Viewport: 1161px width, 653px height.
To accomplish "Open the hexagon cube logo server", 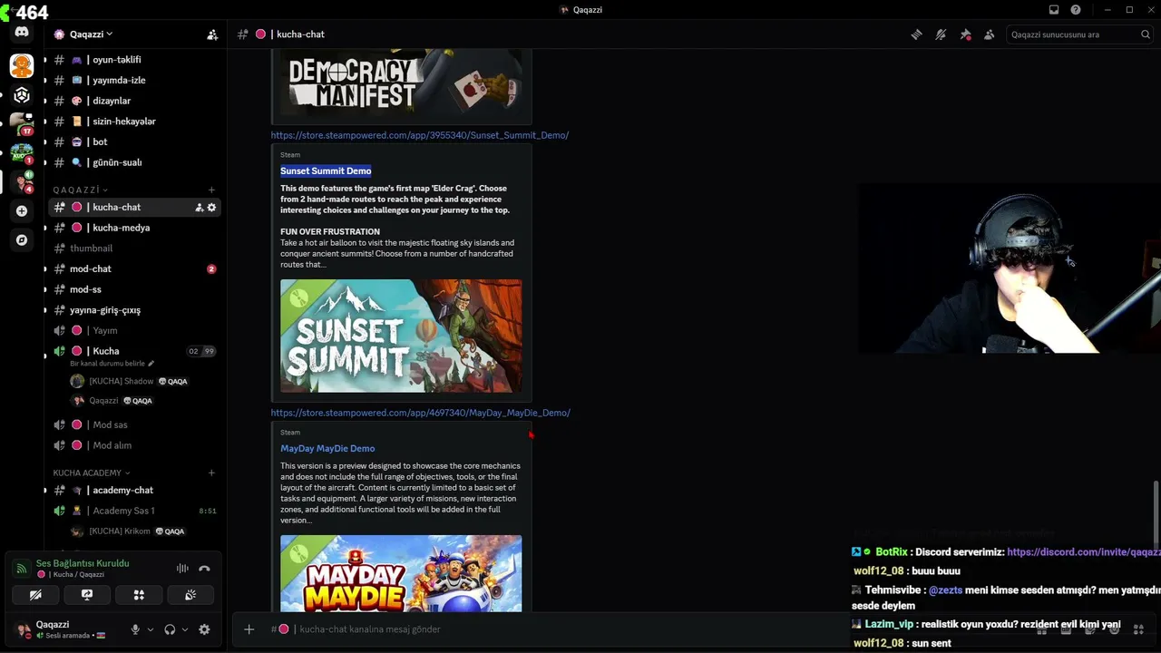I will click(x=22, y=95).
